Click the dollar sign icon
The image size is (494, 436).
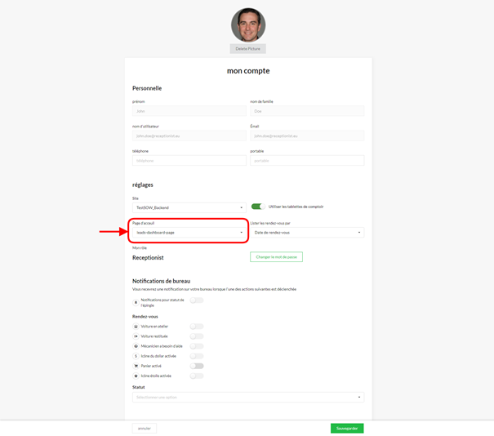tap(136, 356)
